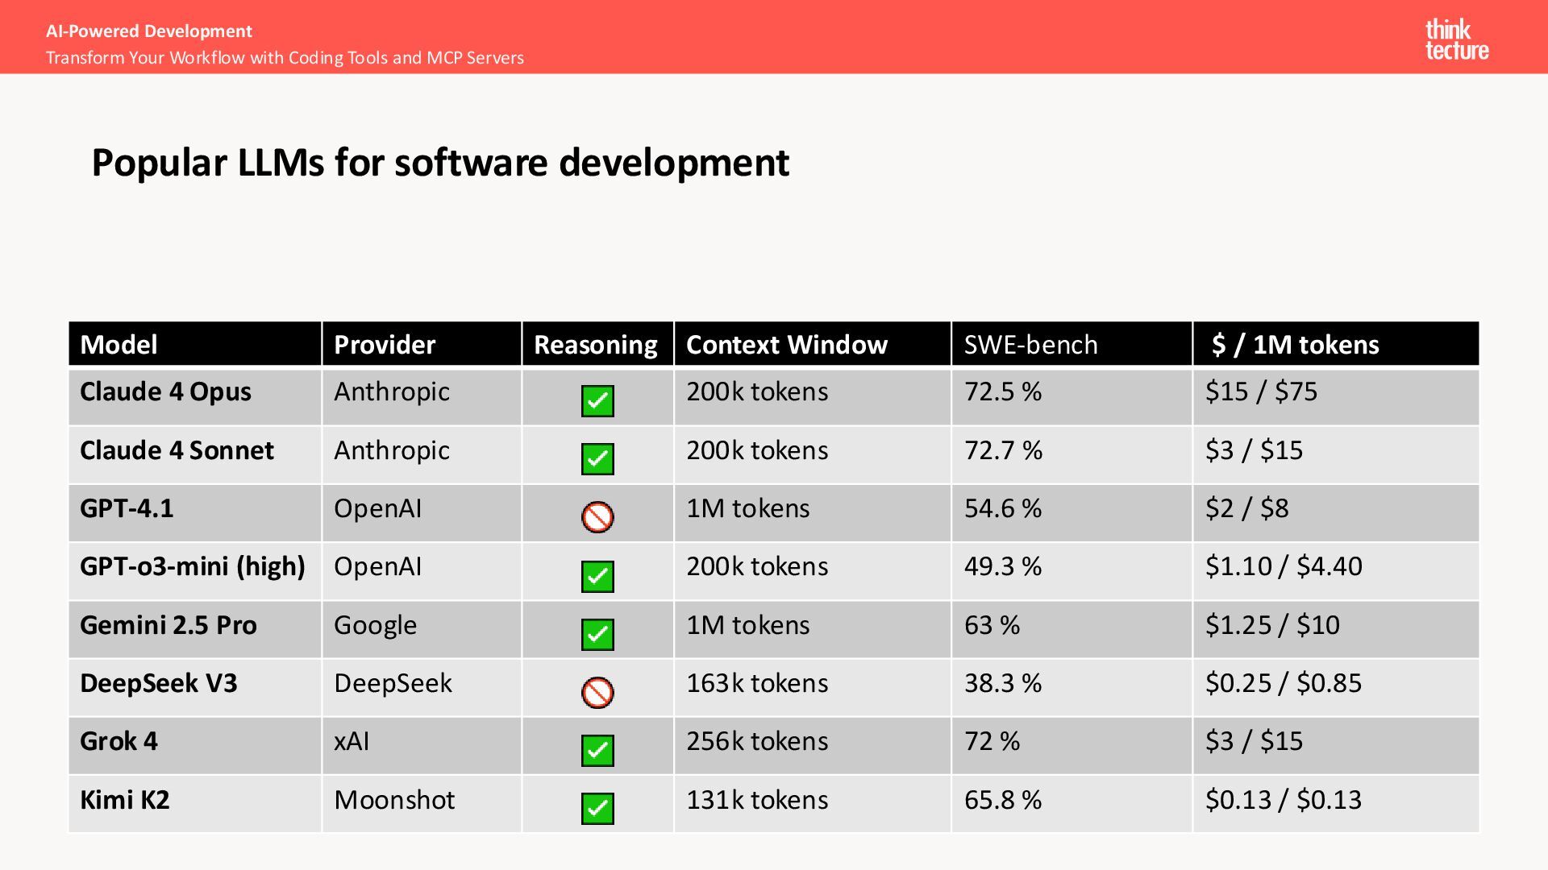Click the green checkmark in Grok 4 row
1548x870 pixels.
pos(597,751)
